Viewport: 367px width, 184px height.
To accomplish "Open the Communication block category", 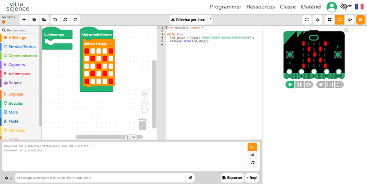I will (20, 56).
